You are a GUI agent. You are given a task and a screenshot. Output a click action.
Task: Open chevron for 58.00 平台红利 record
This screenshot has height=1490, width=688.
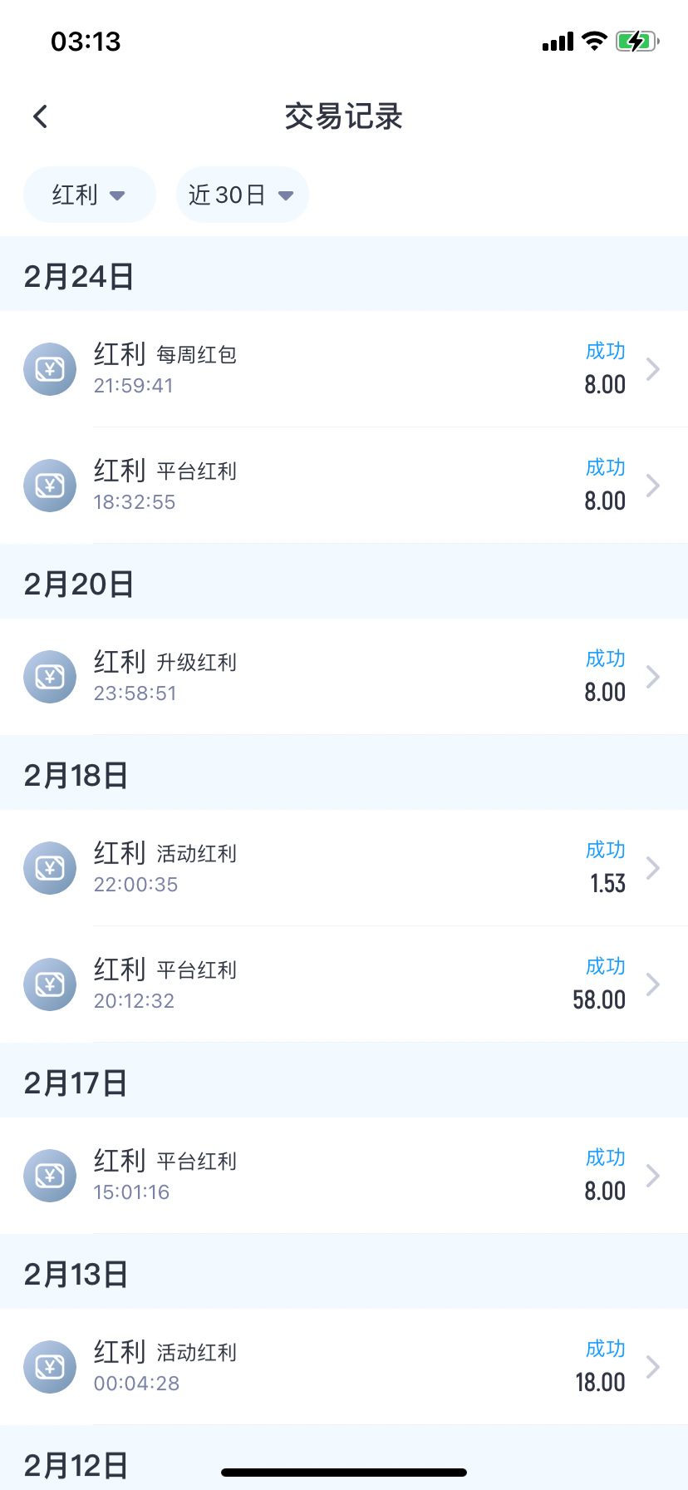tap(653, 984)
